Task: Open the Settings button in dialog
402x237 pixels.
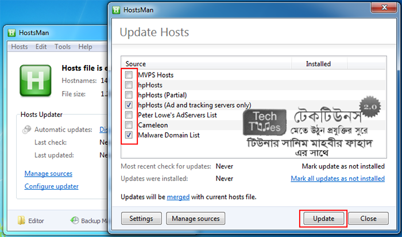Action: pyautogui.click(x=141, y=219)
